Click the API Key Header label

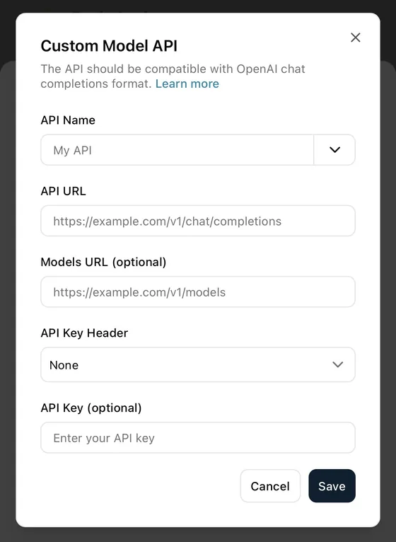coord(84,333)
